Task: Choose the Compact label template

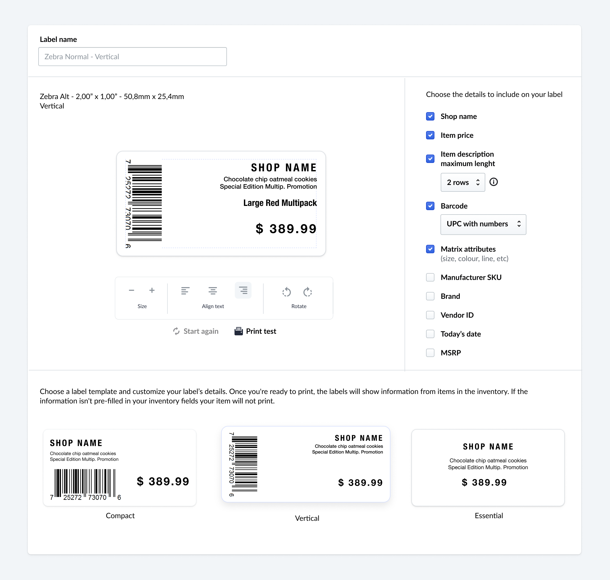Action: coord(120,467)
